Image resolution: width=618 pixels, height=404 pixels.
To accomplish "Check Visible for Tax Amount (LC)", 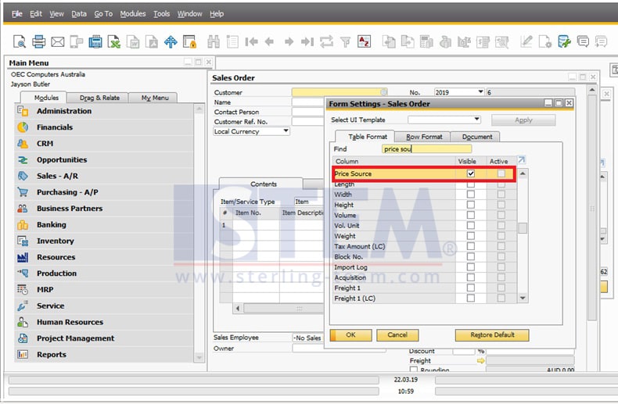I will click(x=471, y=246).
